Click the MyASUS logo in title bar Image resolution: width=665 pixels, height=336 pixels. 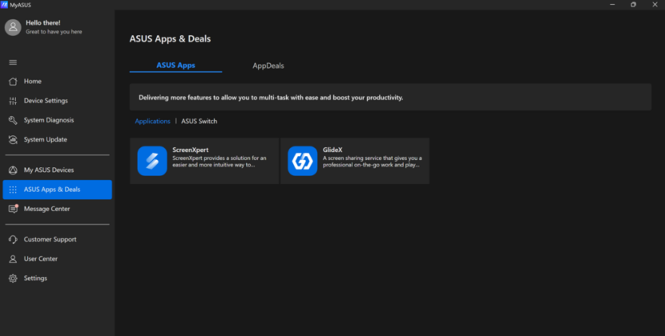click(x=4, y=5)
